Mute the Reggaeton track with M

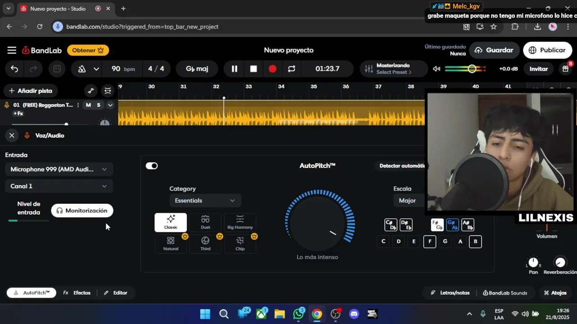point(88,105)
